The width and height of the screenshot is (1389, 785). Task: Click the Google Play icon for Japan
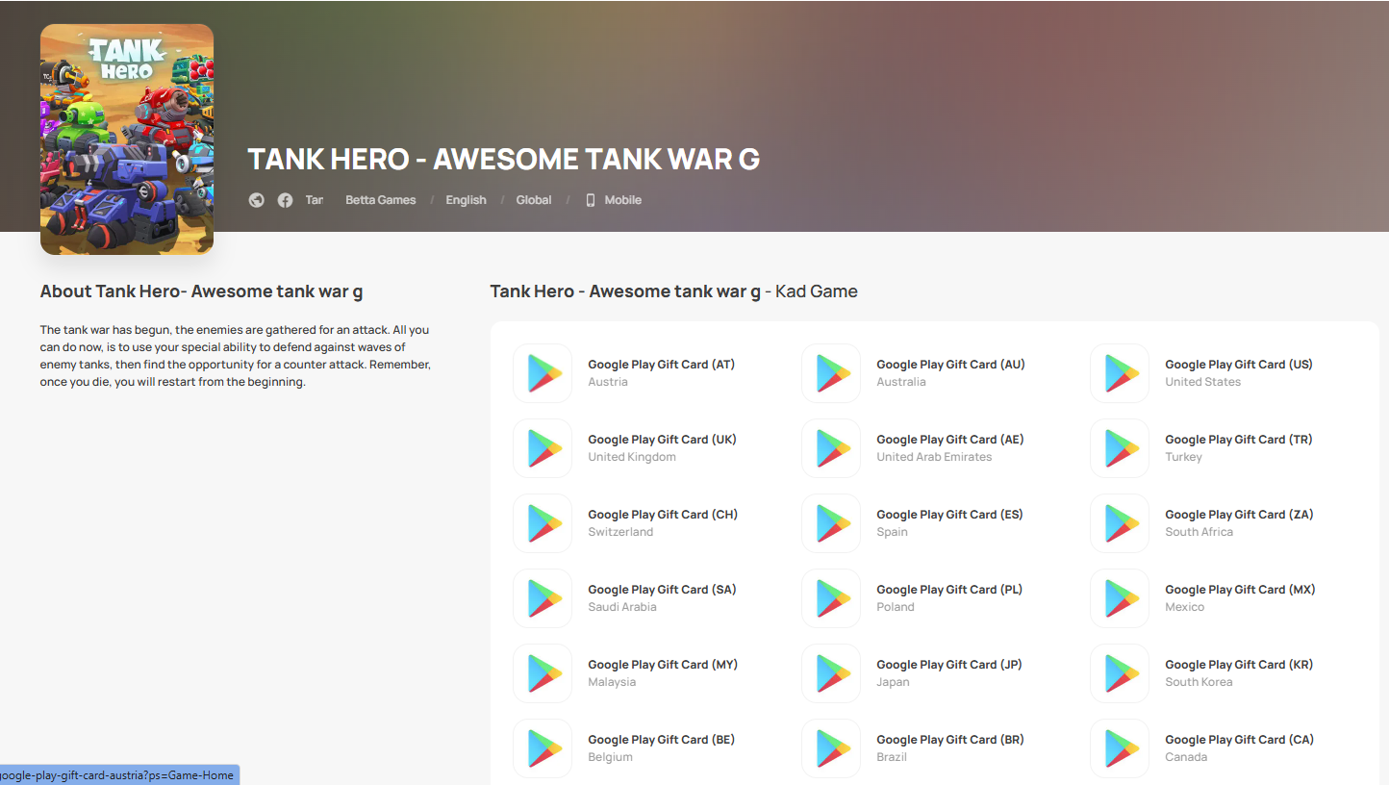pos(831,673)
